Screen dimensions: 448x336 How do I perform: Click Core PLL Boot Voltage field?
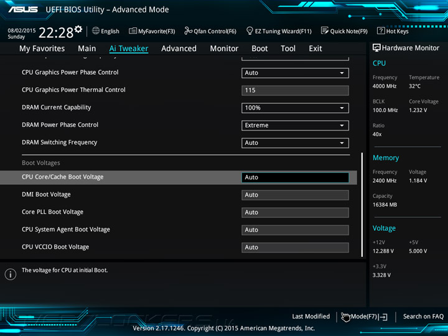[x=295, y=213]
